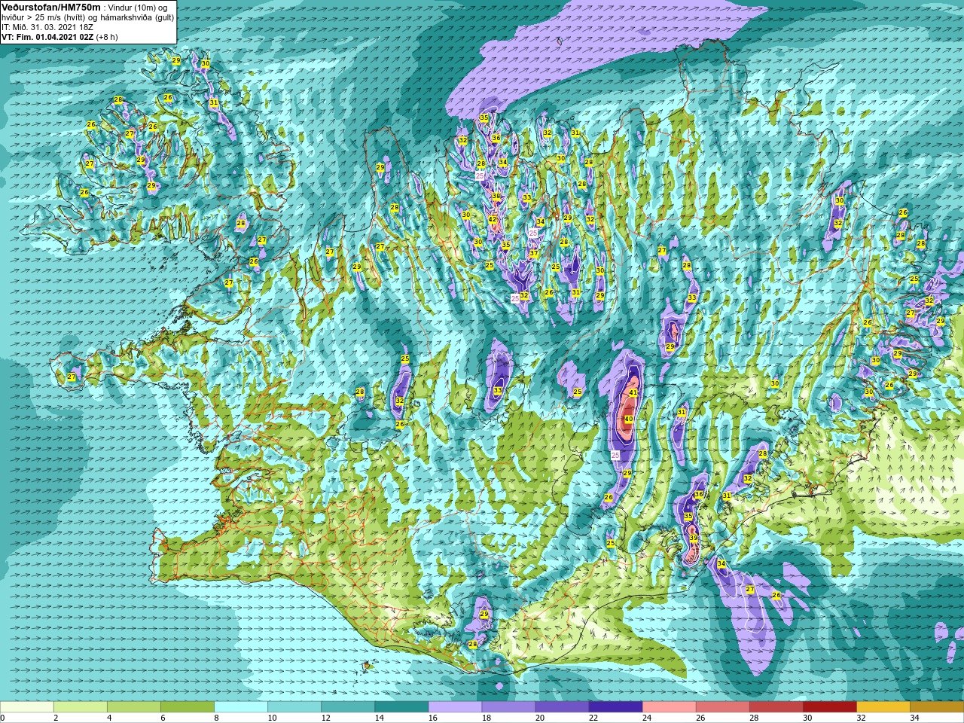Click the pale cyan 8–10 m/s legend swatch
Image resolution: width=964 pixels, height=723 pixels.
[241, 707]
